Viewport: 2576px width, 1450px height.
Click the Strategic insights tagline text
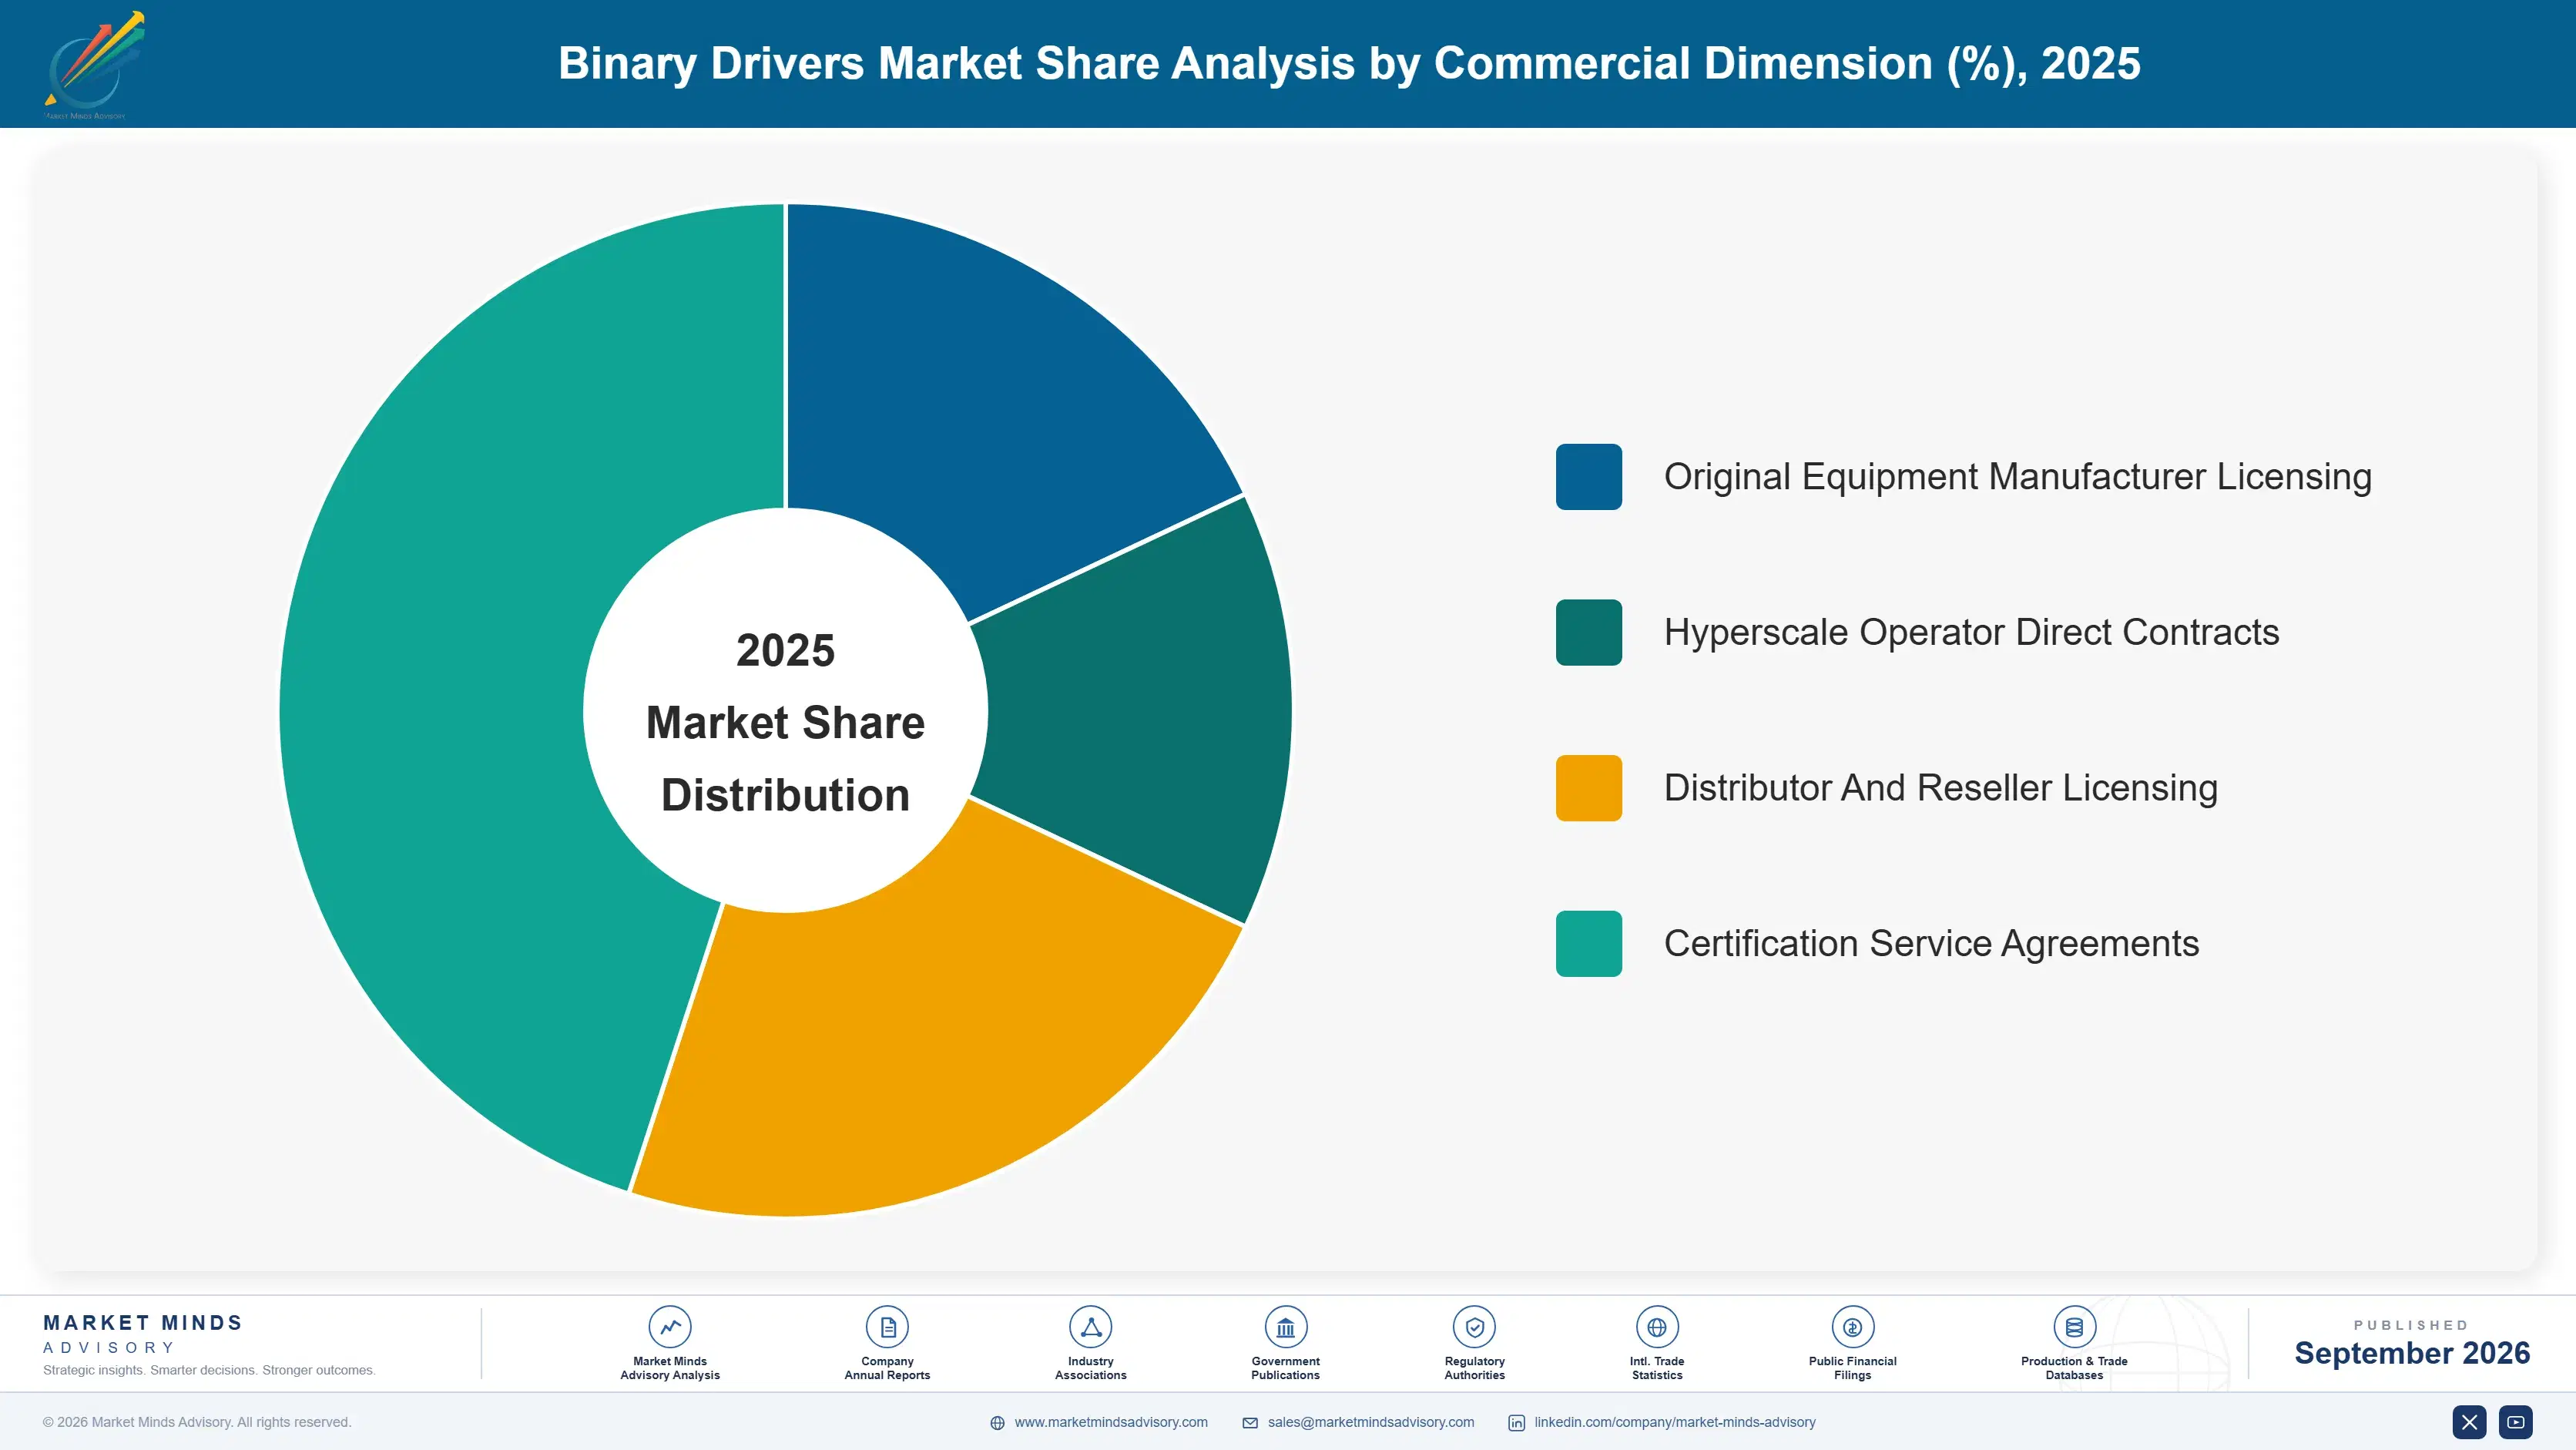point(209,1370)
